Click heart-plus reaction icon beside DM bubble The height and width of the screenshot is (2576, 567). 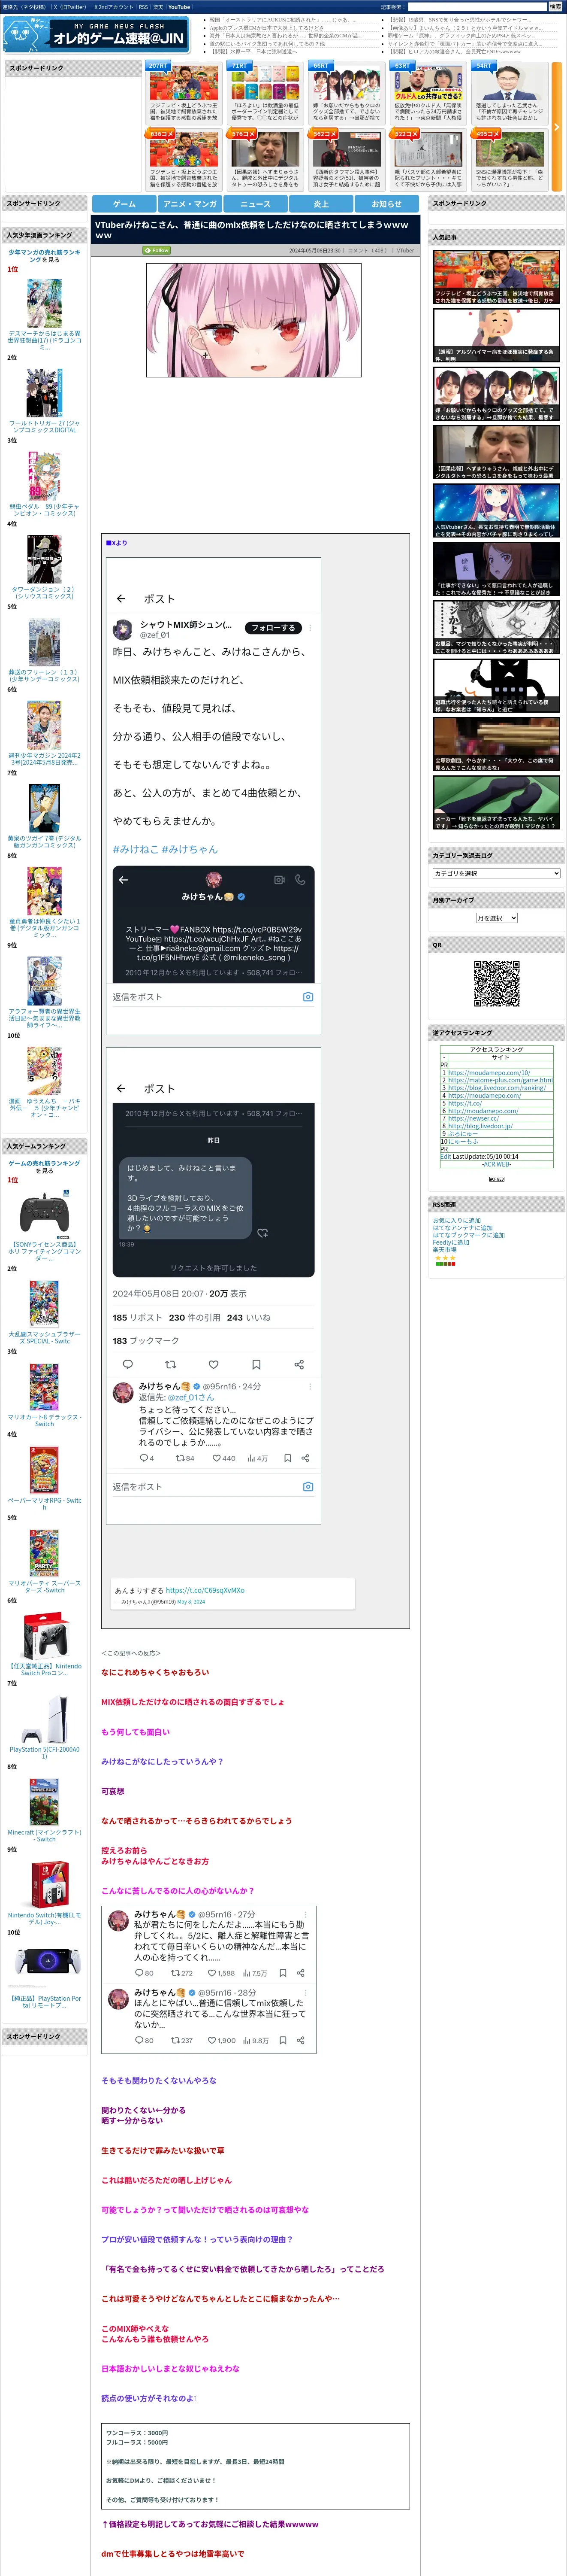click(262, 1233)
